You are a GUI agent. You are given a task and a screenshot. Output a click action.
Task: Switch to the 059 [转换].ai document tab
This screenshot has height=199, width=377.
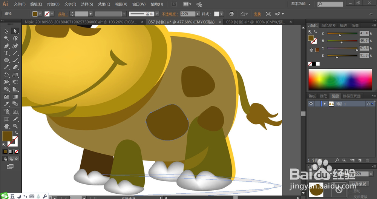point(255,22)
